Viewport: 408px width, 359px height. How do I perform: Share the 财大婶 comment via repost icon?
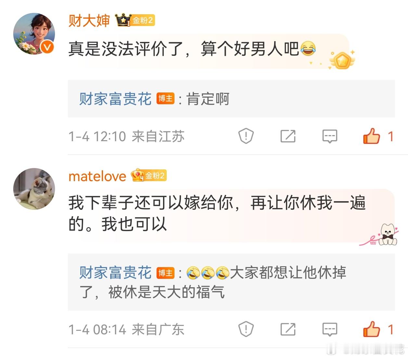click(288, 136)
